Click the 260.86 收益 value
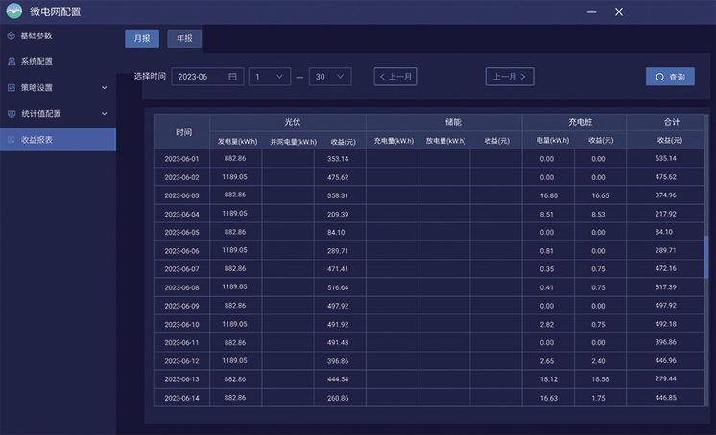 pyautogui.click(x=338, y=398)
